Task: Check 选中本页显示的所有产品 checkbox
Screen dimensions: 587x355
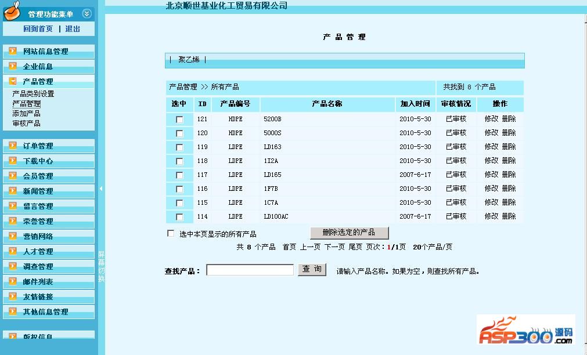Action: pyautogui.click(x=171, y=233)
